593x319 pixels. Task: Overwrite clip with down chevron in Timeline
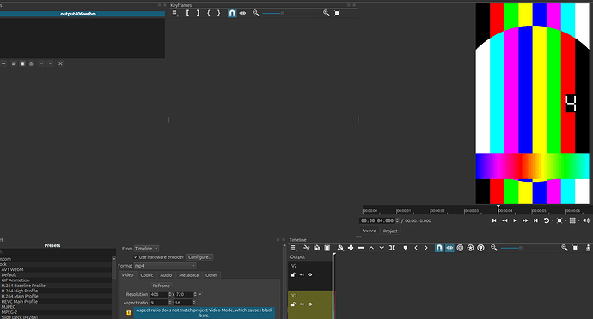(382, 248)
